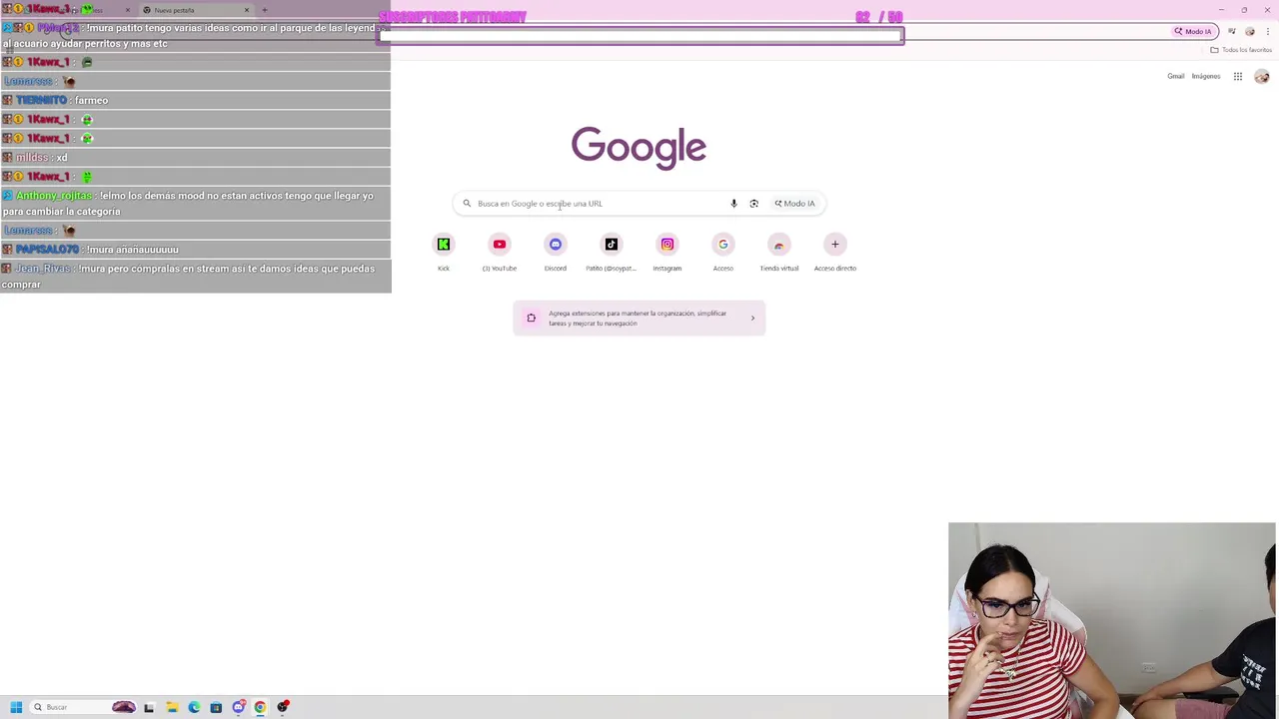
Task: Open the Windows Start menu
Action: tap(16, 707)
